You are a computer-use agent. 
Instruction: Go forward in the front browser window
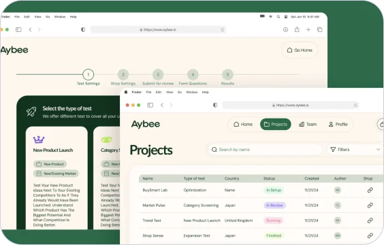point(171,105)
